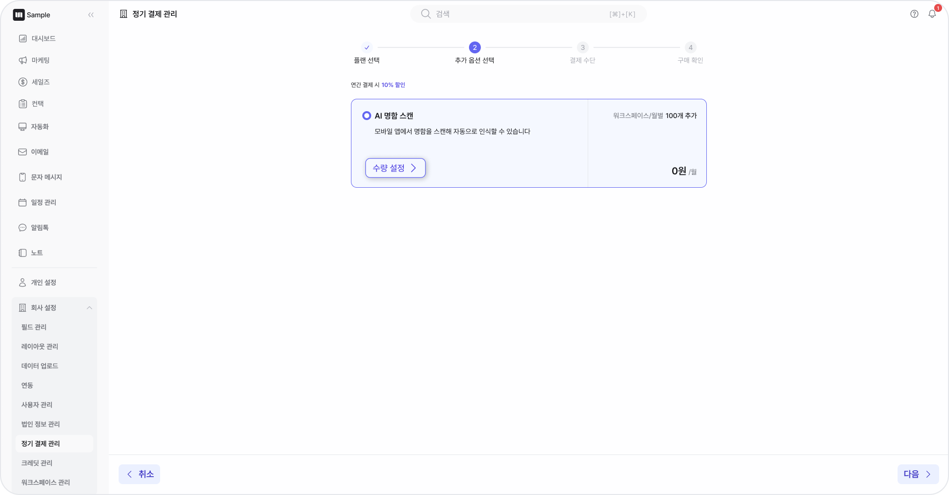Click the marketing (마케팅) megaphone icon
This screenshot has width=949, height=495.
pyautogui.click(x=23, y=60)
